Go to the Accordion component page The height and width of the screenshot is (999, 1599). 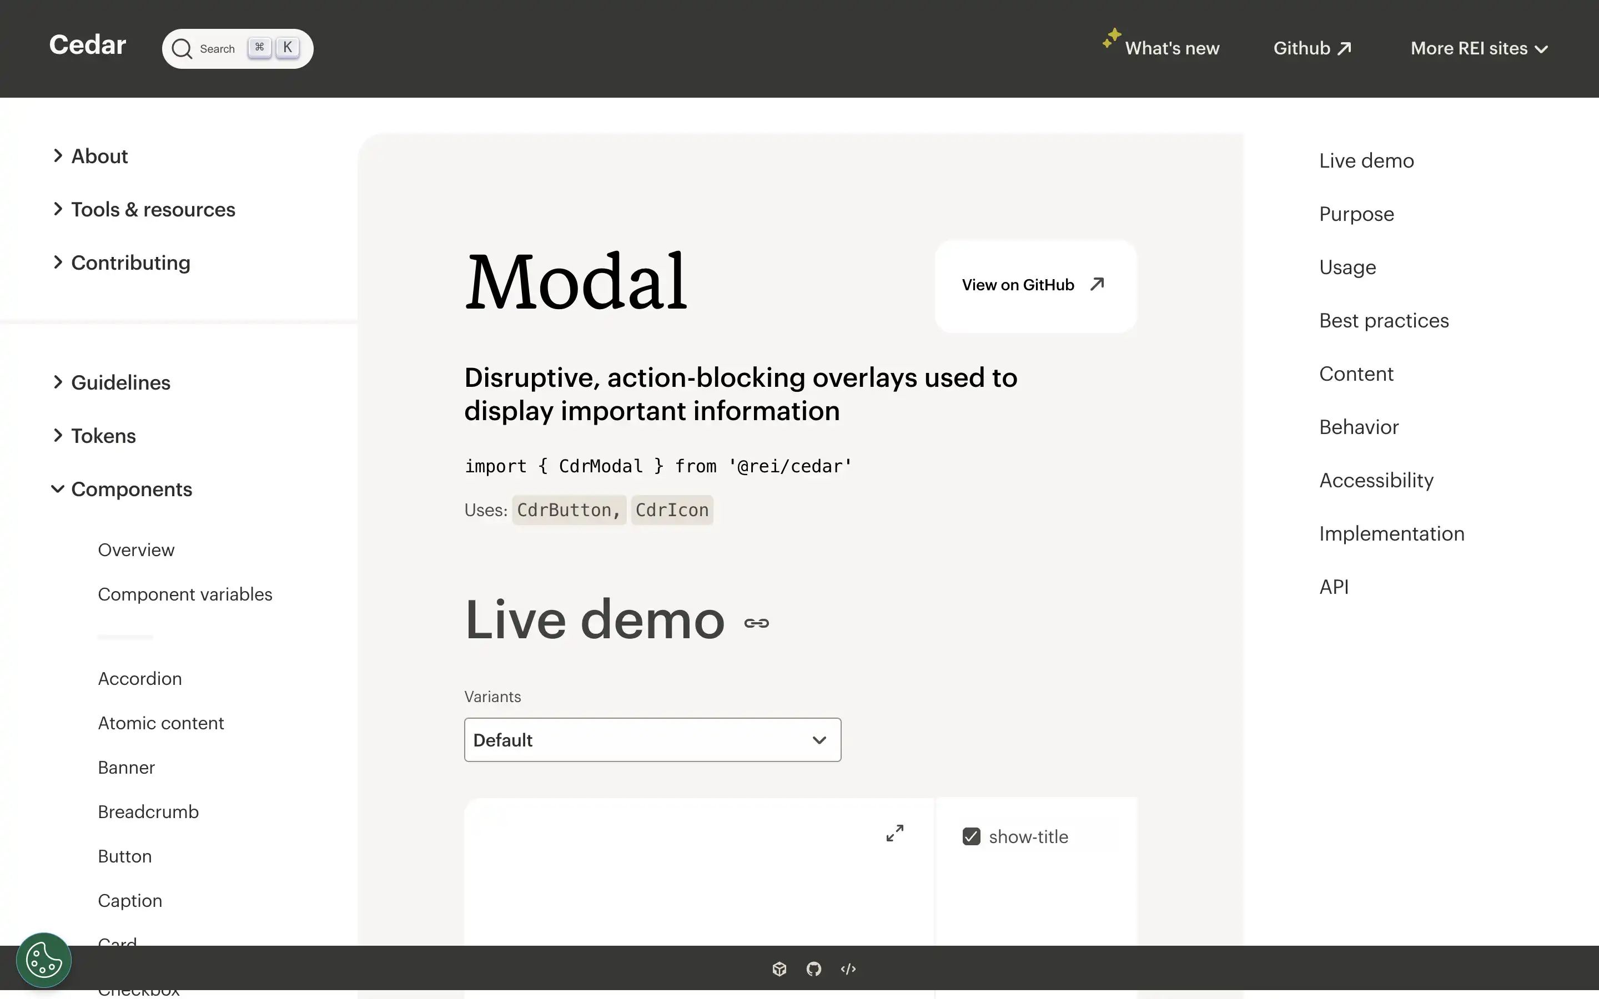coord(140,679)
